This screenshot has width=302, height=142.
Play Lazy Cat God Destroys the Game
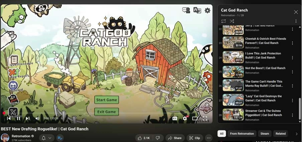pyautogui.click(x=263, y=98)
